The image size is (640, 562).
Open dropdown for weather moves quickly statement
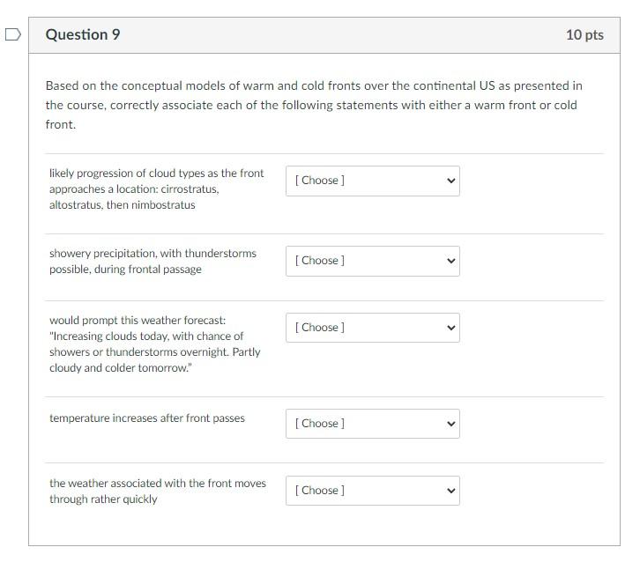(x=371, y=491)
